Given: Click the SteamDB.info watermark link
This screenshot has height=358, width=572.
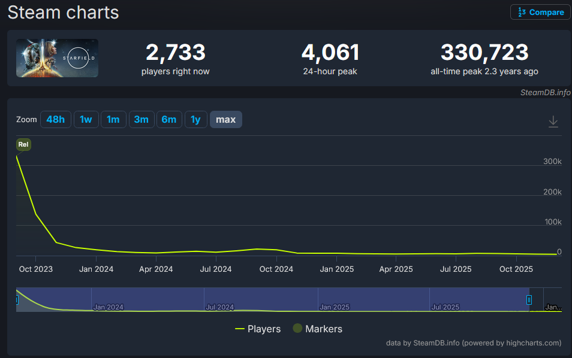Looking at the screenshot, I should tap(546, 93).
